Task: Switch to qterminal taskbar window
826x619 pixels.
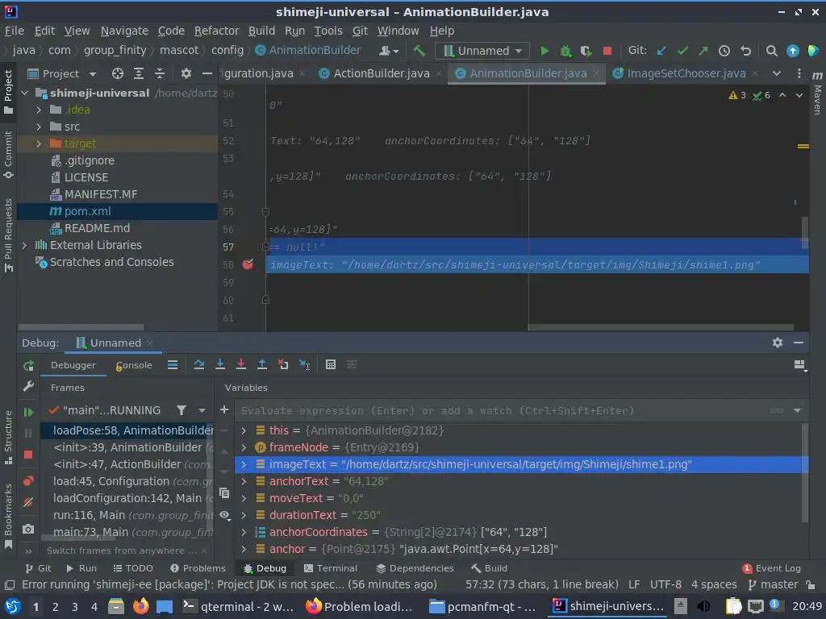Action: tap(238, 606)
